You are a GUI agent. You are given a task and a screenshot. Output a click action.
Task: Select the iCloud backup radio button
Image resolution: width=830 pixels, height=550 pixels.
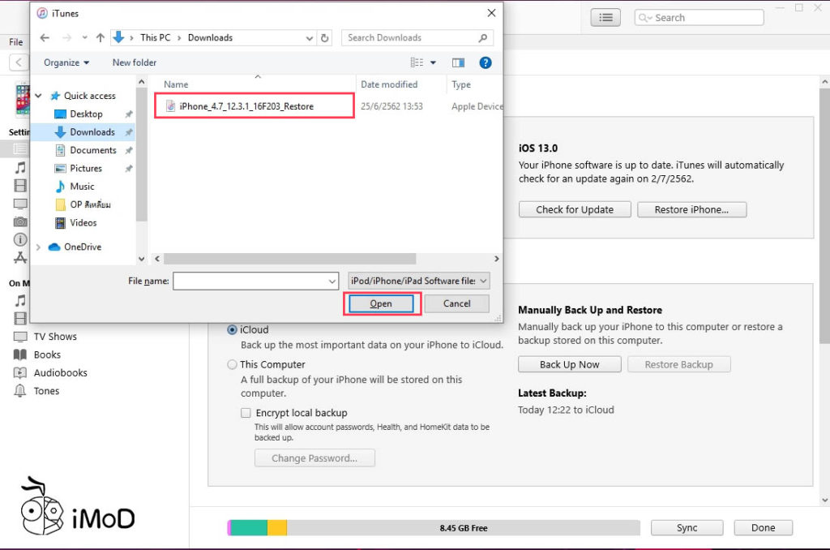point(232,329)
